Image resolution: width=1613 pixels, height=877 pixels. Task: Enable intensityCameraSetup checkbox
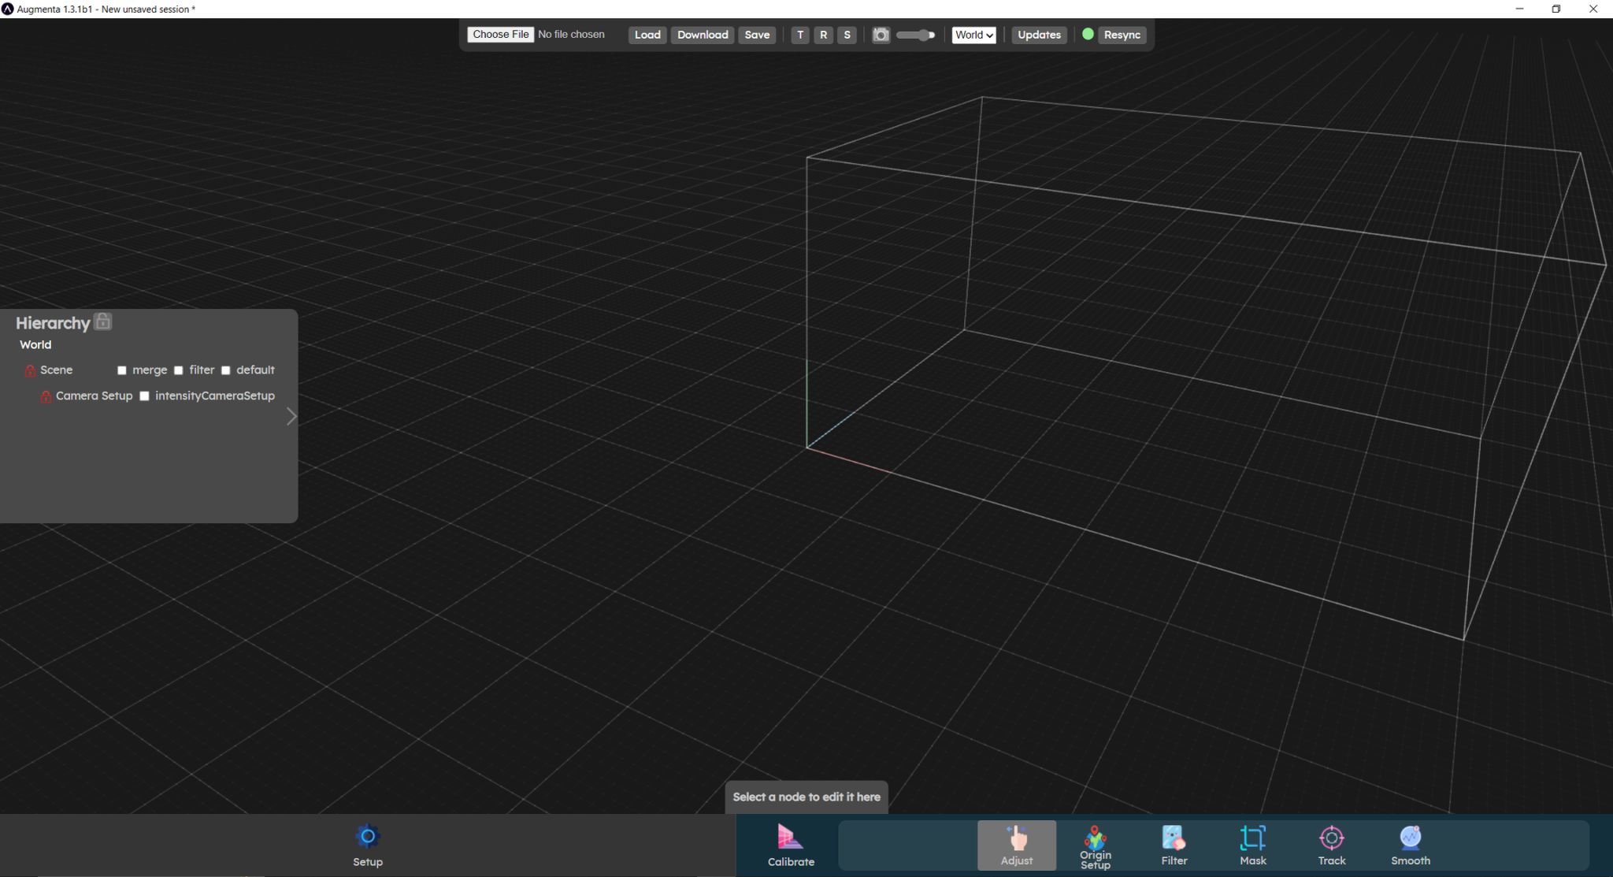coord(144,396)
